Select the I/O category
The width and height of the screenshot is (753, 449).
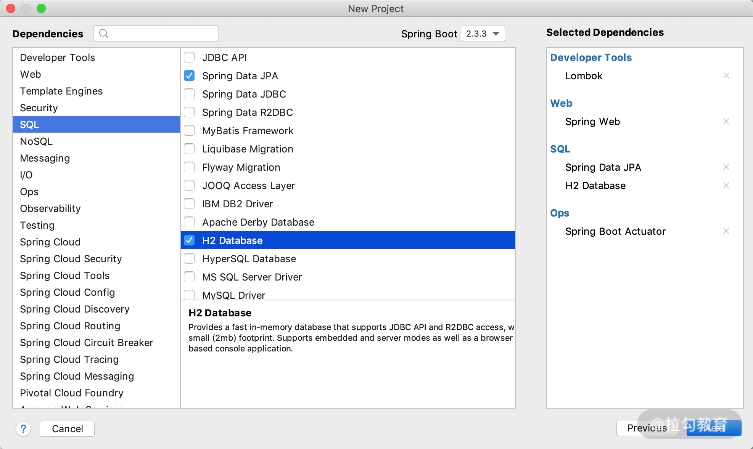click(96, 175)
